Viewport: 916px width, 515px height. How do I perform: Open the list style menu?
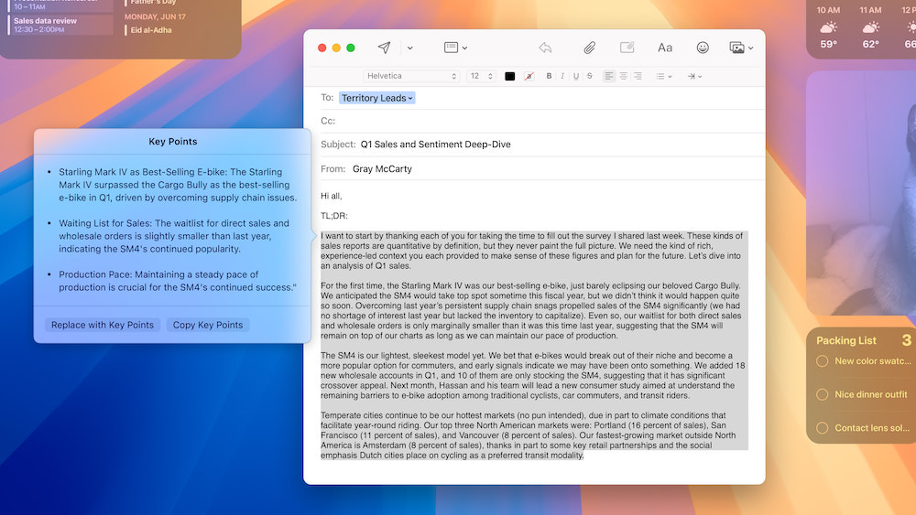[x=664, y=76]
